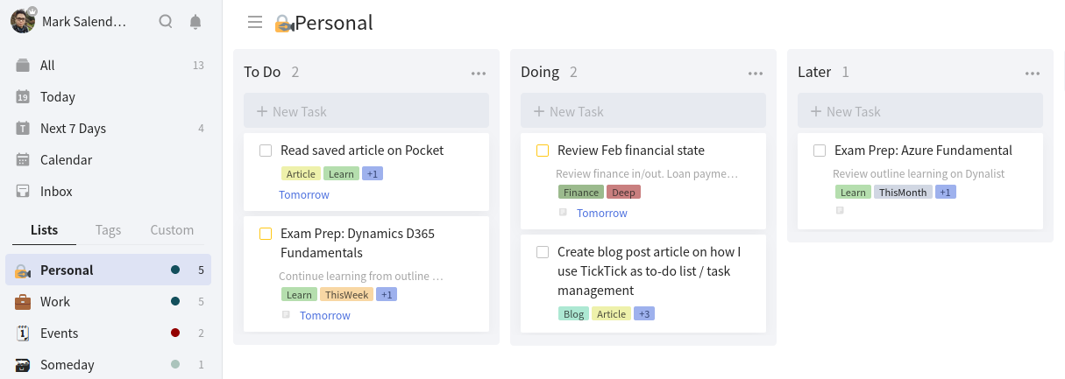Open Next 7 Days list
This screenshot has height=379, width=1065.
point(73,129)
